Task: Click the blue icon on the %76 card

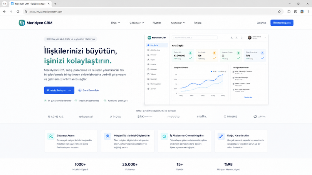Action: (x=262, y=53)
